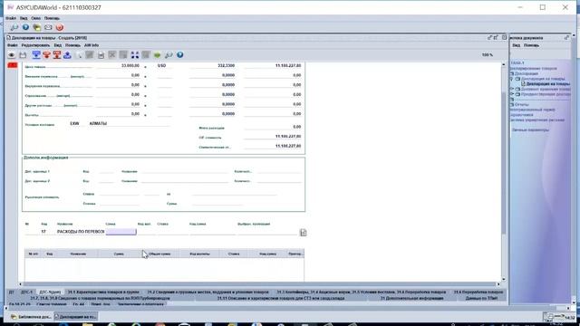Click the print-style icon in declaration toolbar

101,55
